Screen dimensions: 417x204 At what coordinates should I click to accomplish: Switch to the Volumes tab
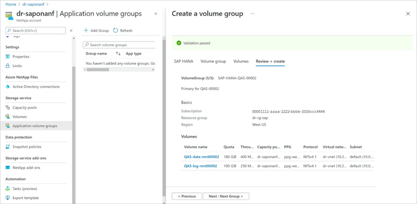click(241, 61)
